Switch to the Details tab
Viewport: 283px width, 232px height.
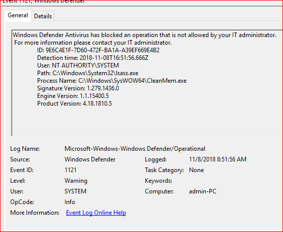coord(43,16)
